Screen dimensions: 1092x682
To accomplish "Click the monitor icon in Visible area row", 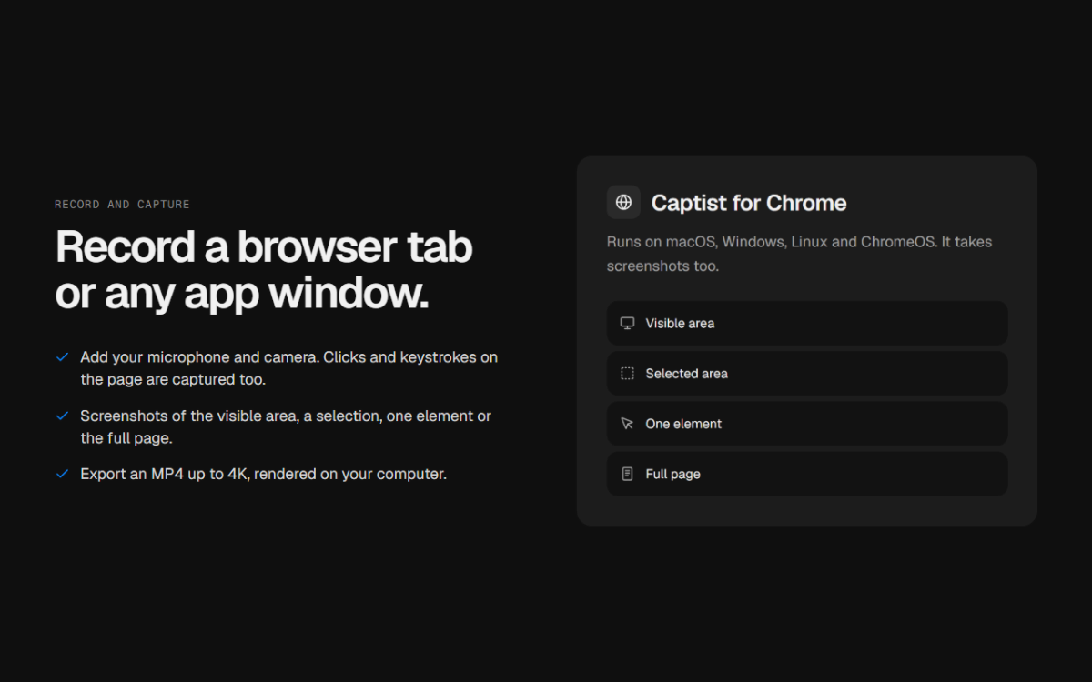I will (627, 323).
